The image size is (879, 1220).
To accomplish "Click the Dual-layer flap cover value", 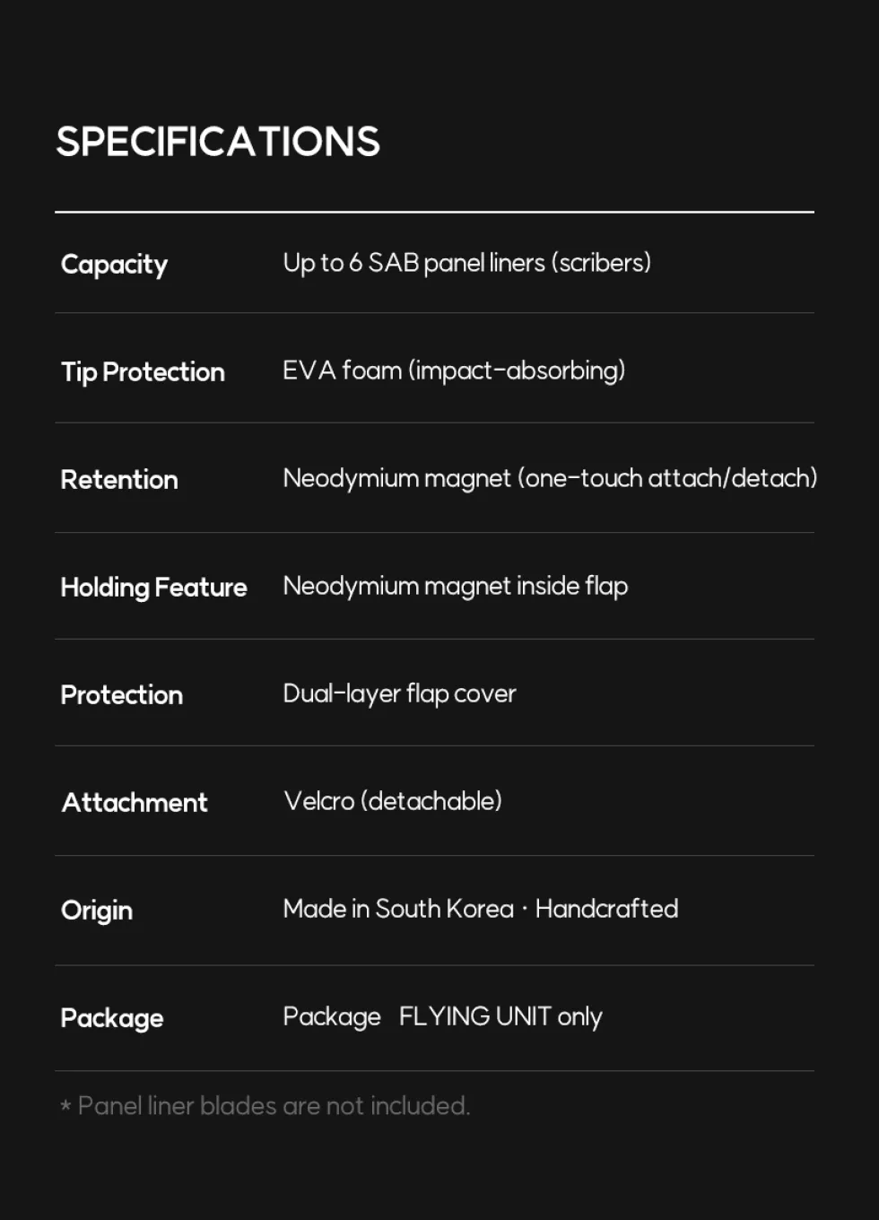I will coord(399,693).
